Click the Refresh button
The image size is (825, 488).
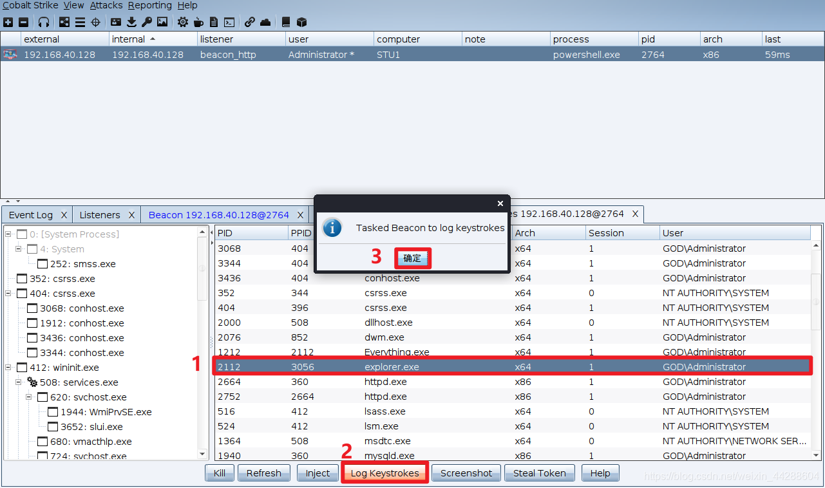tap(263, 473)
